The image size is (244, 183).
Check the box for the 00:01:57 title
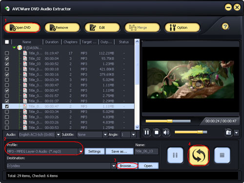click(x=7, y=96)
